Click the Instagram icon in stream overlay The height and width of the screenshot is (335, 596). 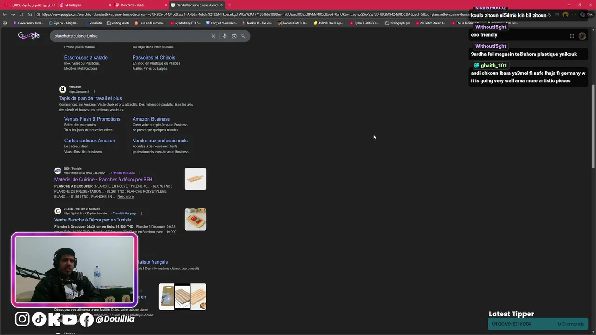22,319
